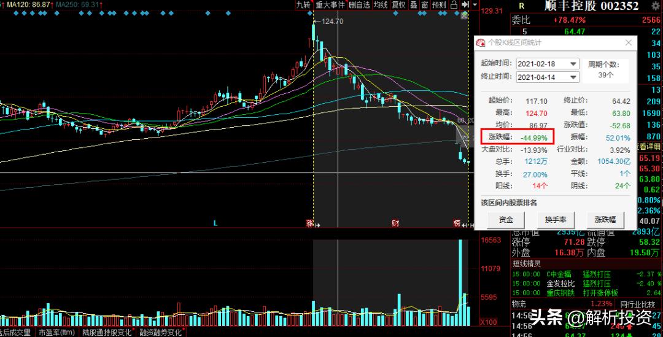Click the cyan L marker on chart
Viewport: 663px width, 337px height.
click(x=215, y=223)
